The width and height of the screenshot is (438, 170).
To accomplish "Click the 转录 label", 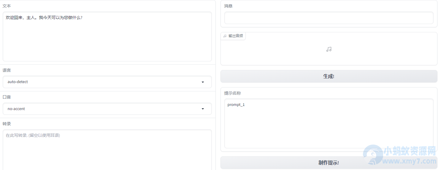I will (x=7, y=124).
